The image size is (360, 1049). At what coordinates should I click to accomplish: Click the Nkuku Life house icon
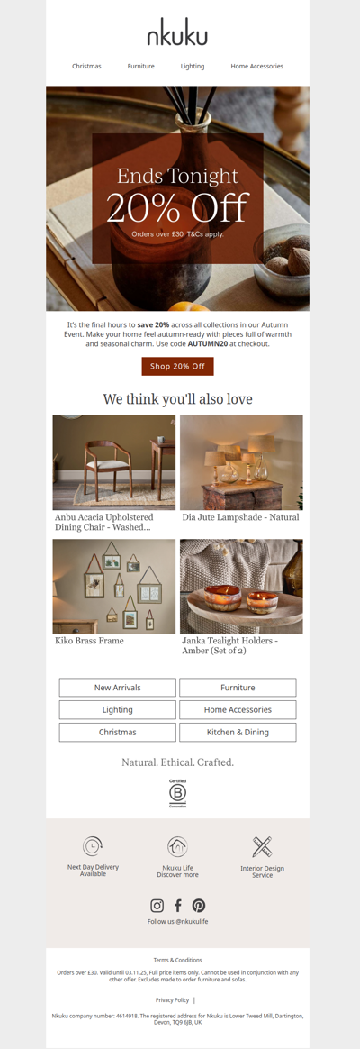pos(177,846)
